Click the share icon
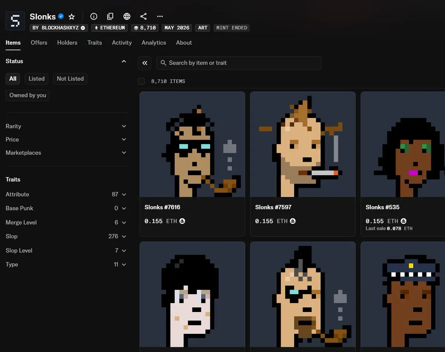Image resolution: width=445 pixels, height=352 pixels. click(144, 16)
